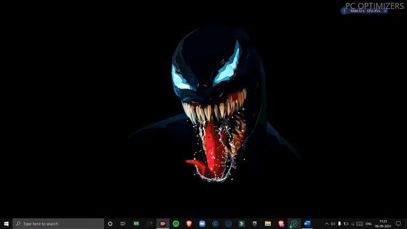This screenshot has width=407, height=229.
Task: Switch to the red camera recorder app
Action: coord(163,223)
